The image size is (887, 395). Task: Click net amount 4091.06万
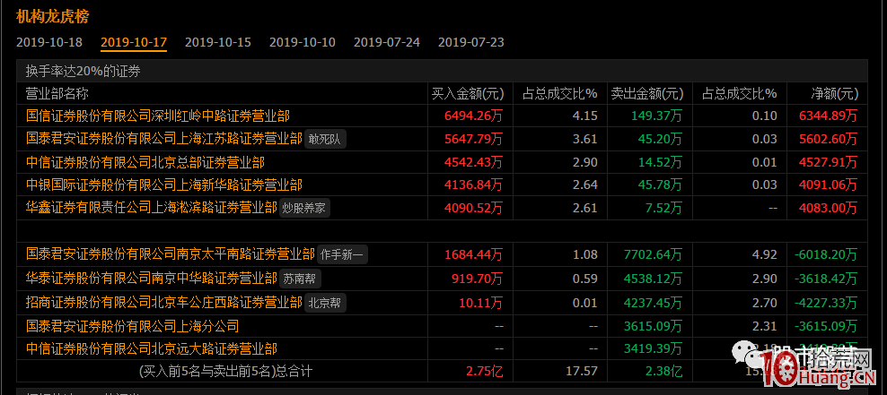tap(828, 185)
